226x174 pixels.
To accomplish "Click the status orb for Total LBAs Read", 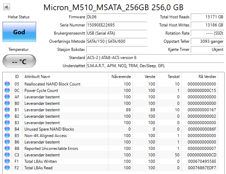I will [x=7, y=168].
